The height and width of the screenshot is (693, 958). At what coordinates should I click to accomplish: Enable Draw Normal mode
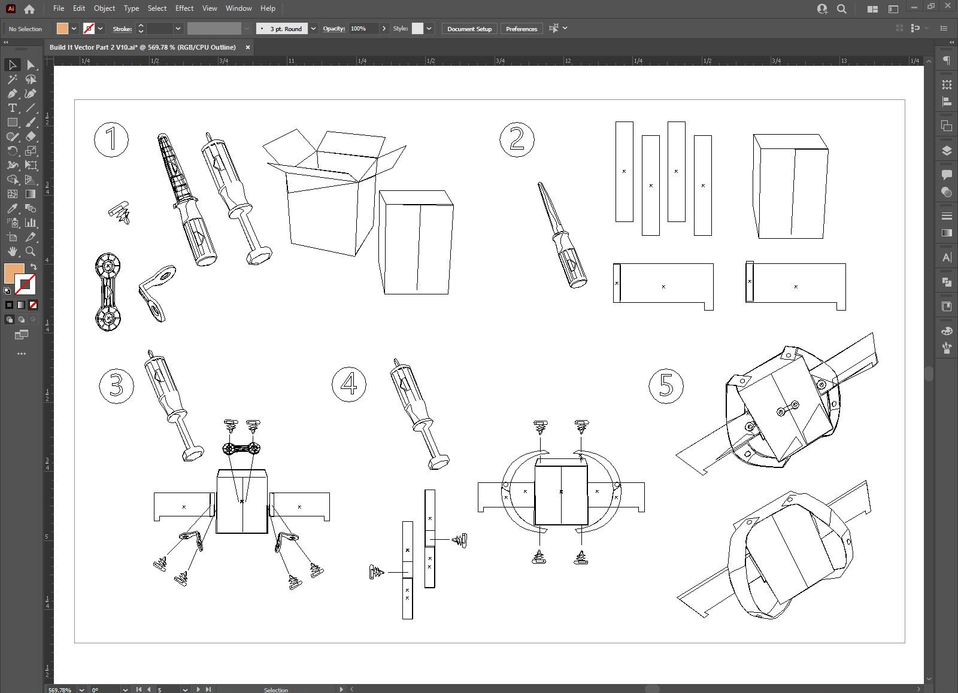pyautogui.click(x=9, y=320)
